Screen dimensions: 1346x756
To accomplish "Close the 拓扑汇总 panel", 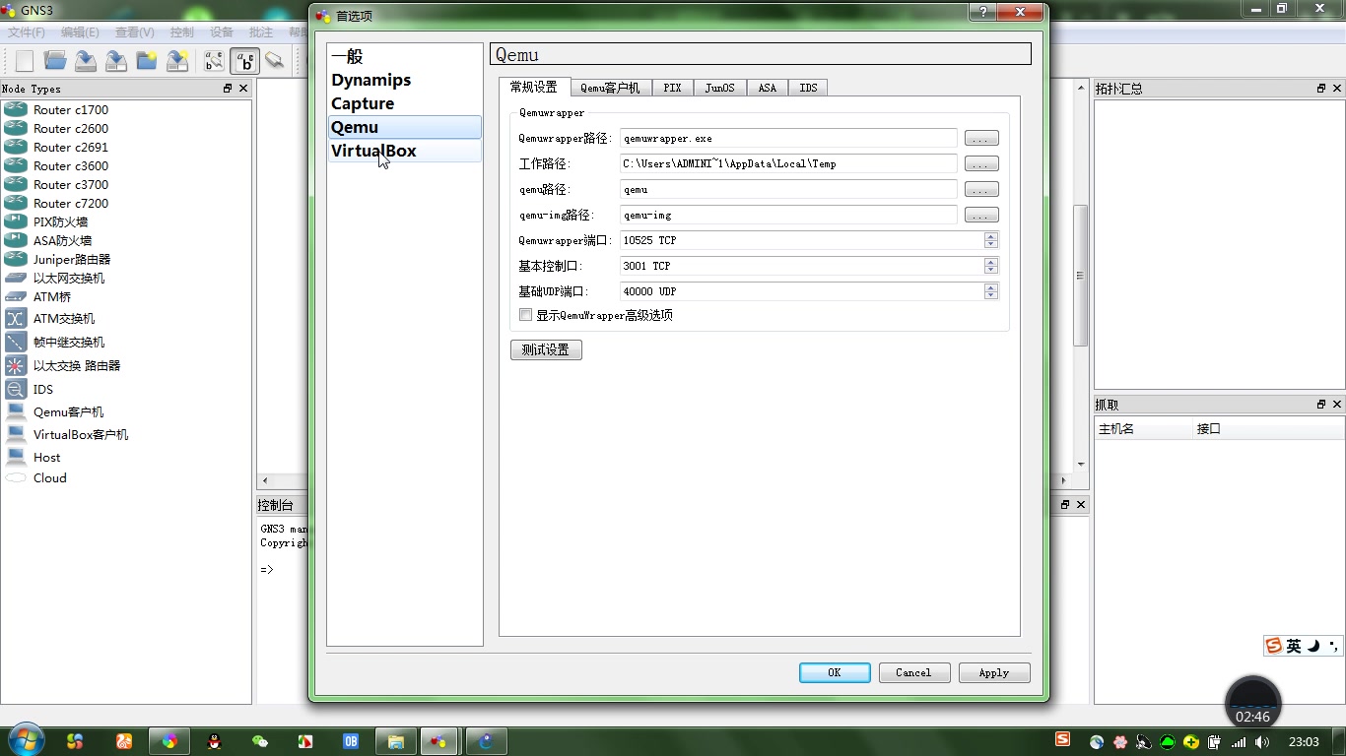I will pyautogui.click(x=1337, y=89).
